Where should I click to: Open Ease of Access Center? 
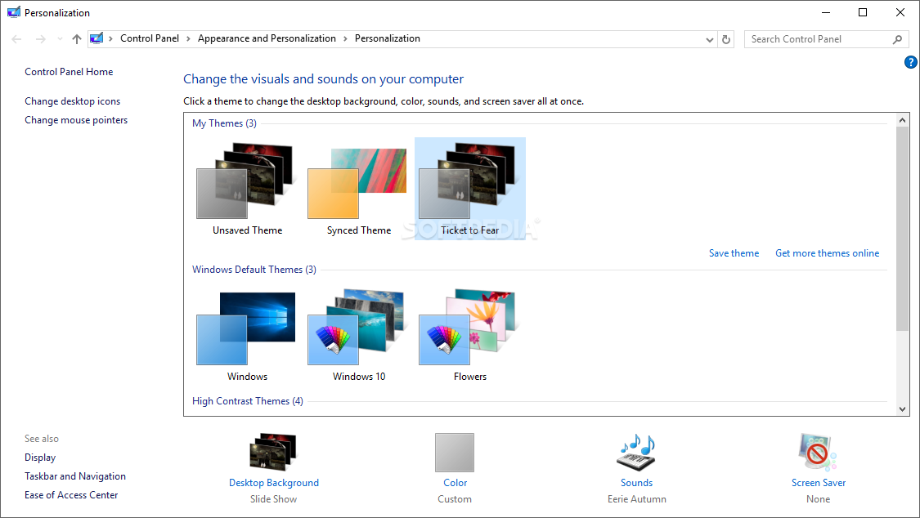click(x=71, y=495)
